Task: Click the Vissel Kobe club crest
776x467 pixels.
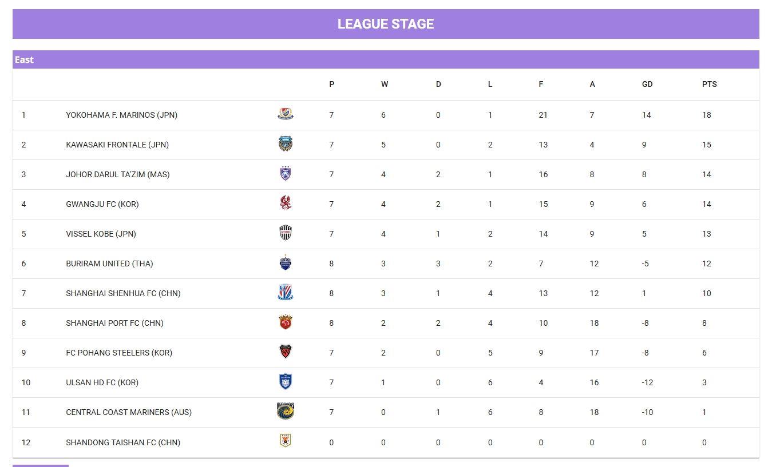Action: (x=286, y=233)
